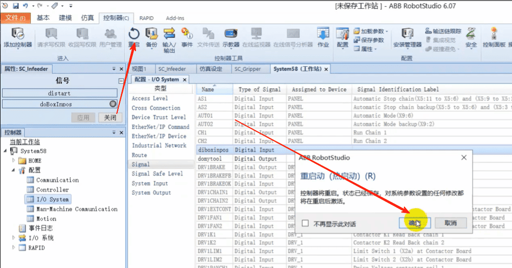Switch to the Home (基本) ribbon tab
512x268 pixels.
click(43, 18)
